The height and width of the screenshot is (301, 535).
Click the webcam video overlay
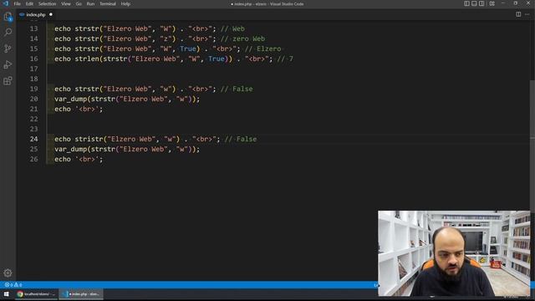tap(454, 253)
